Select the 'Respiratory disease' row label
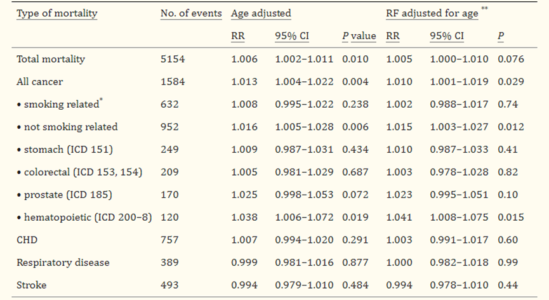The image size is (549, 300). pos(63,263)
